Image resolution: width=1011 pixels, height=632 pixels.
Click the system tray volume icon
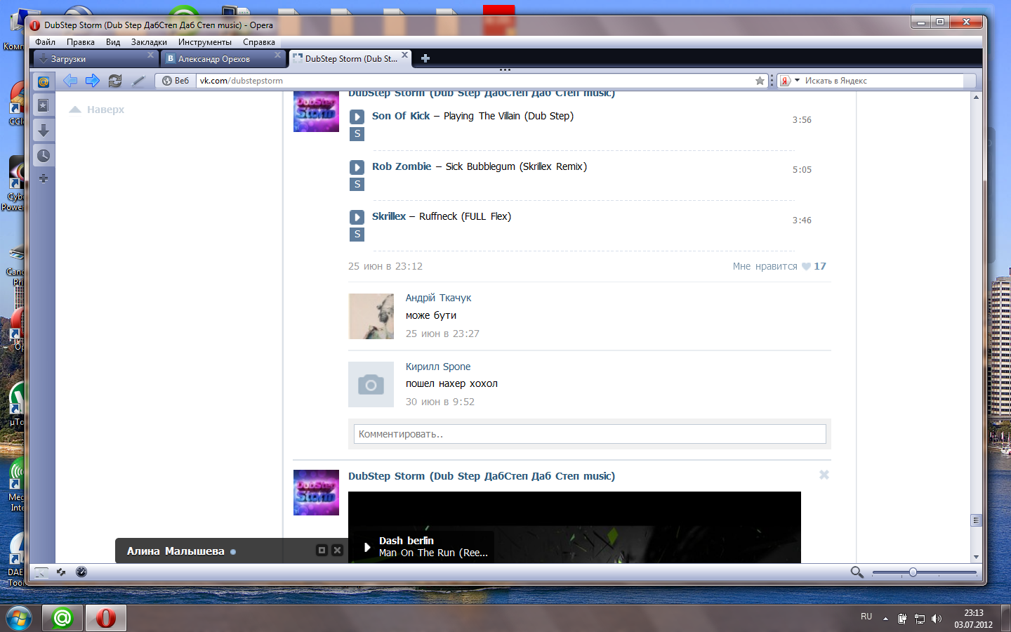click(x=936, y=619)
